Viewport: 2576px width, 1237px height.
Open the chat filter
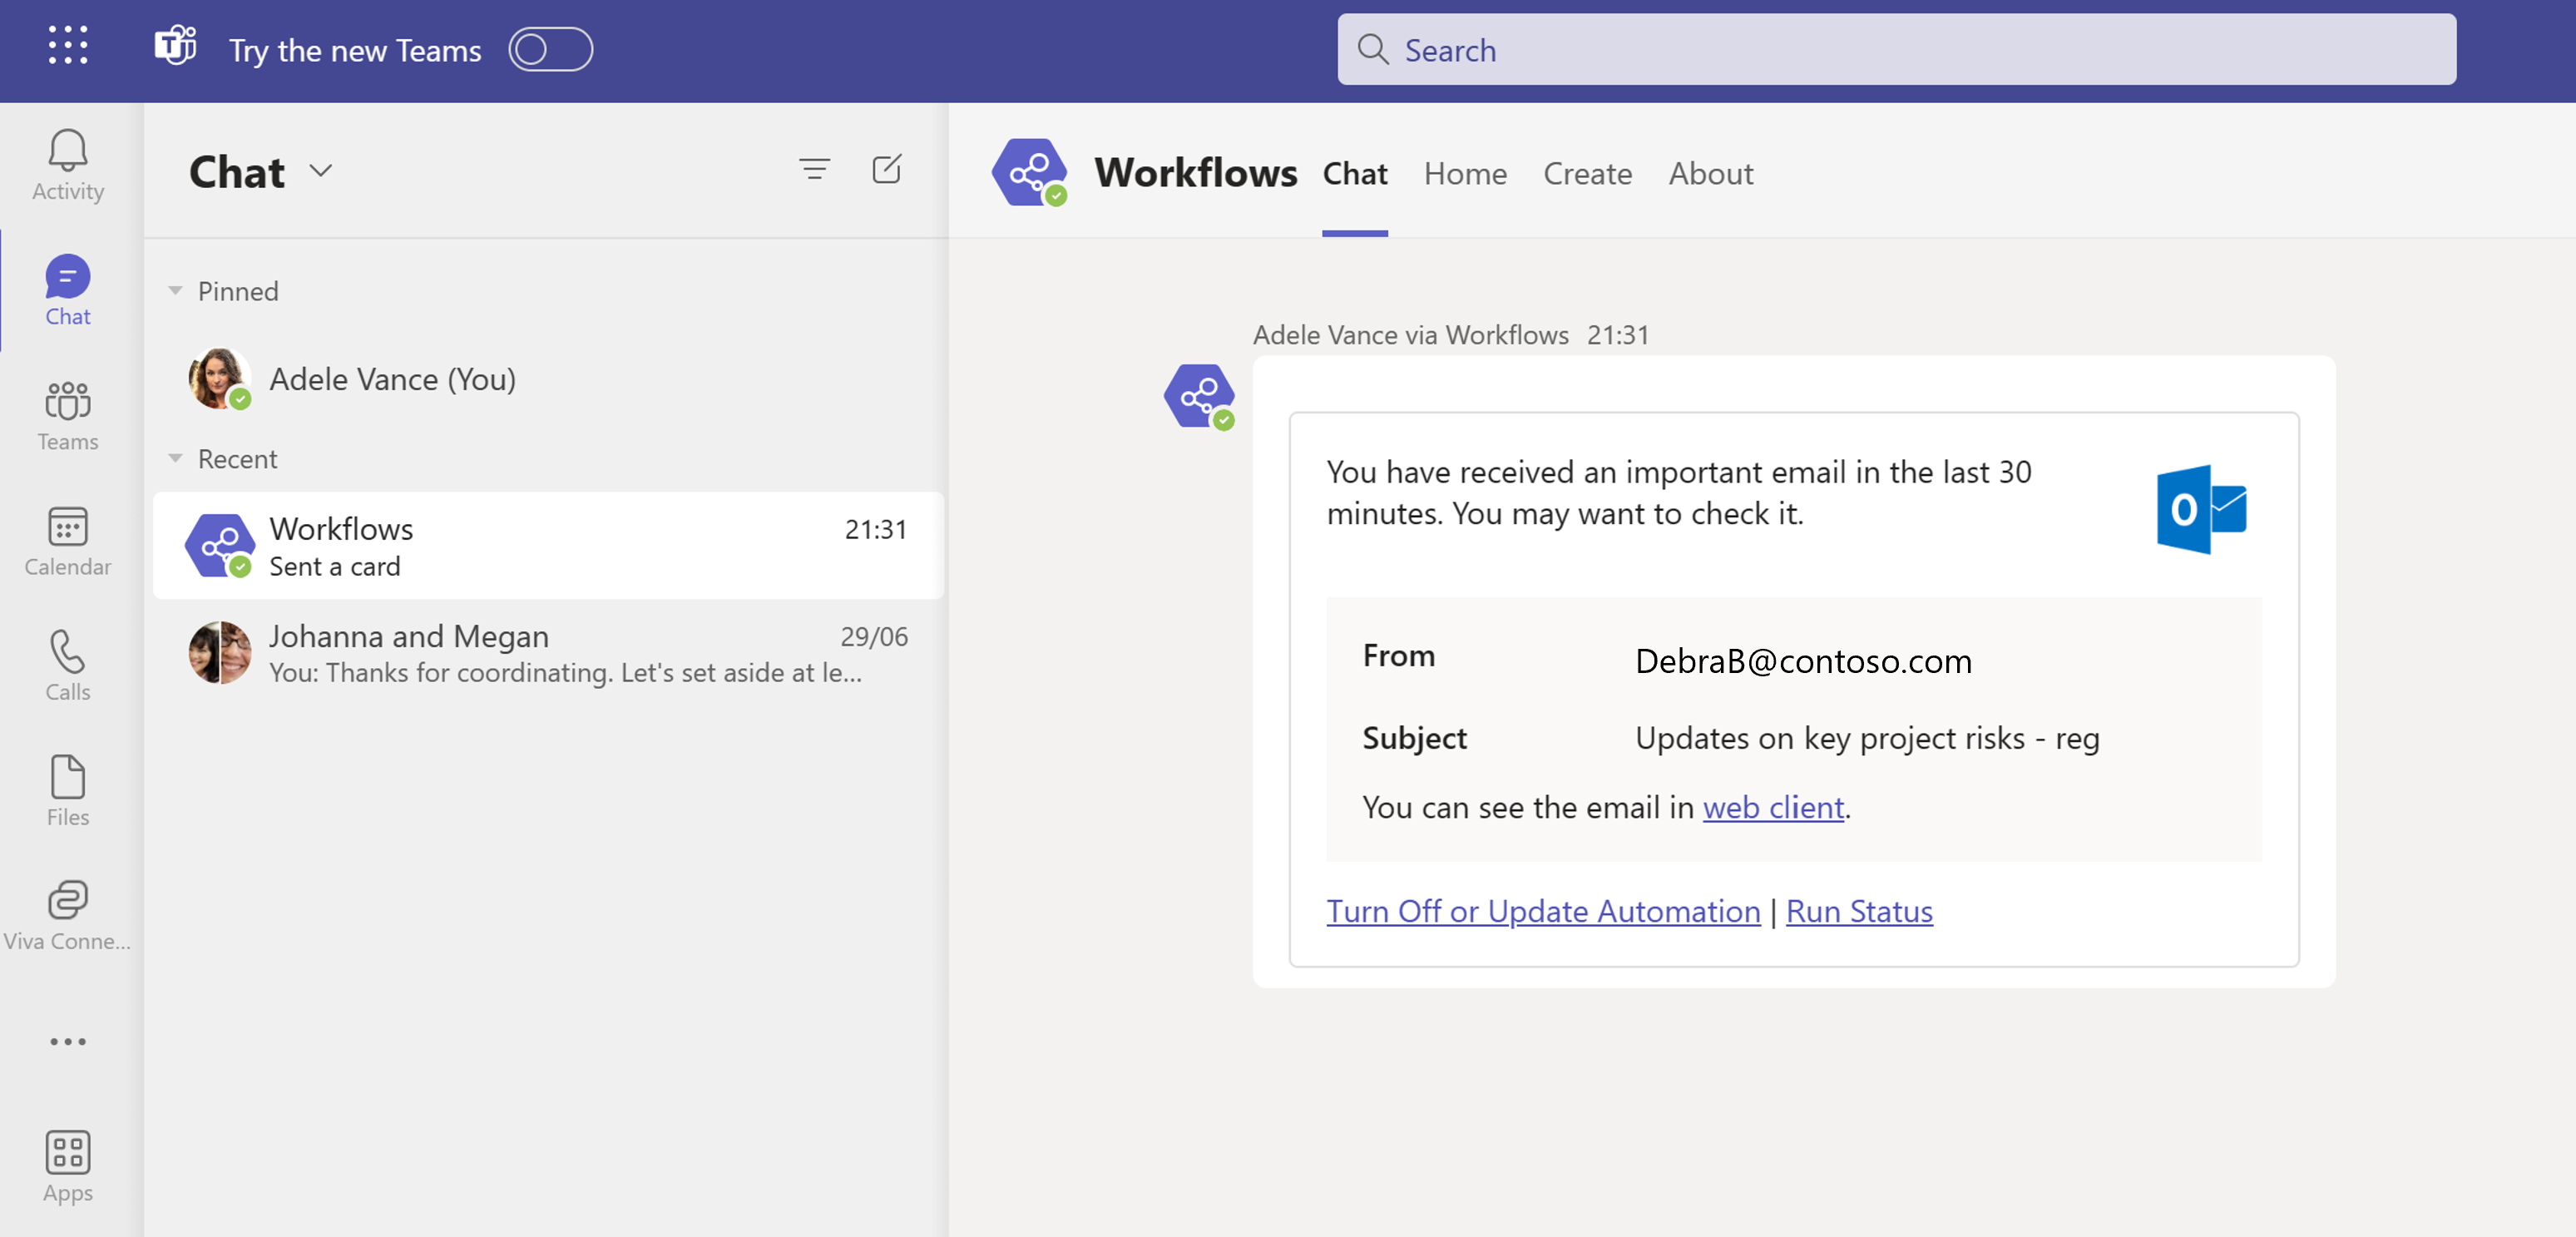coord(815,170)
